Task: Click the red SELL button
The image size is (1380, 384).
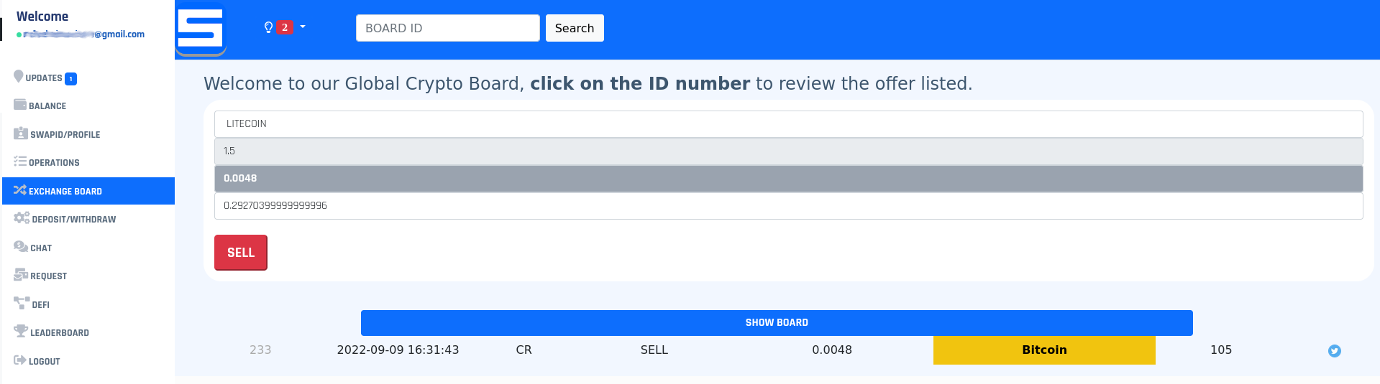Action: tap(241, 253)
